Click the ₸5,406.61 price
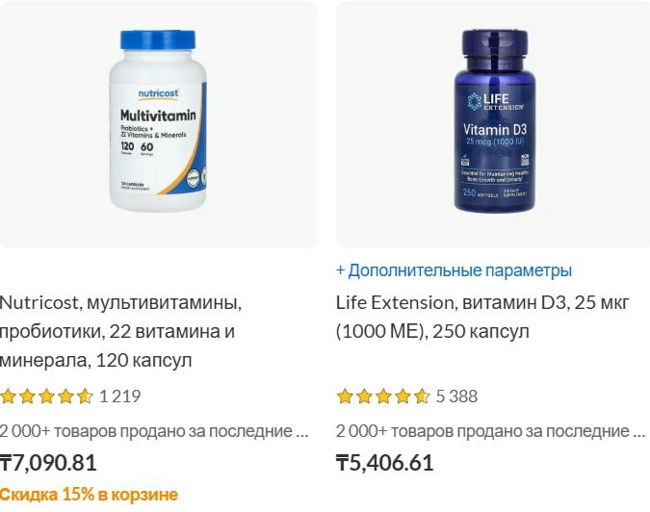 point(384,463)
